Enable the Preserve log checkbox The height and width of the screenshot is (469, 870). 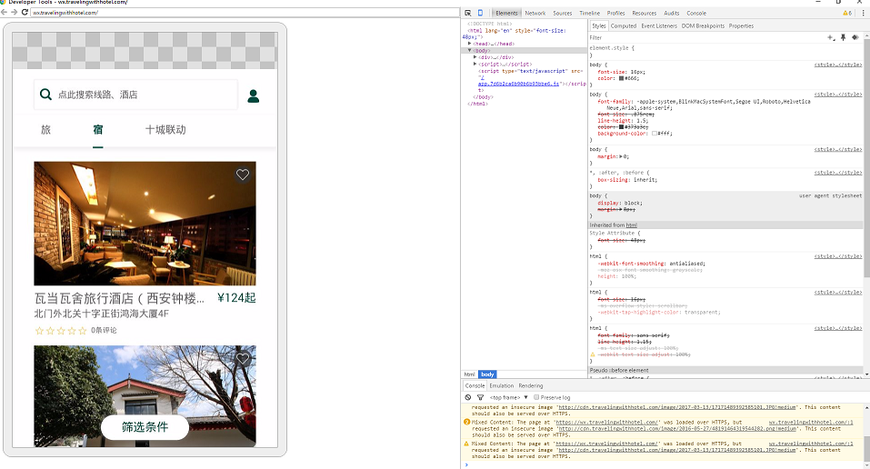pos(536,397)
